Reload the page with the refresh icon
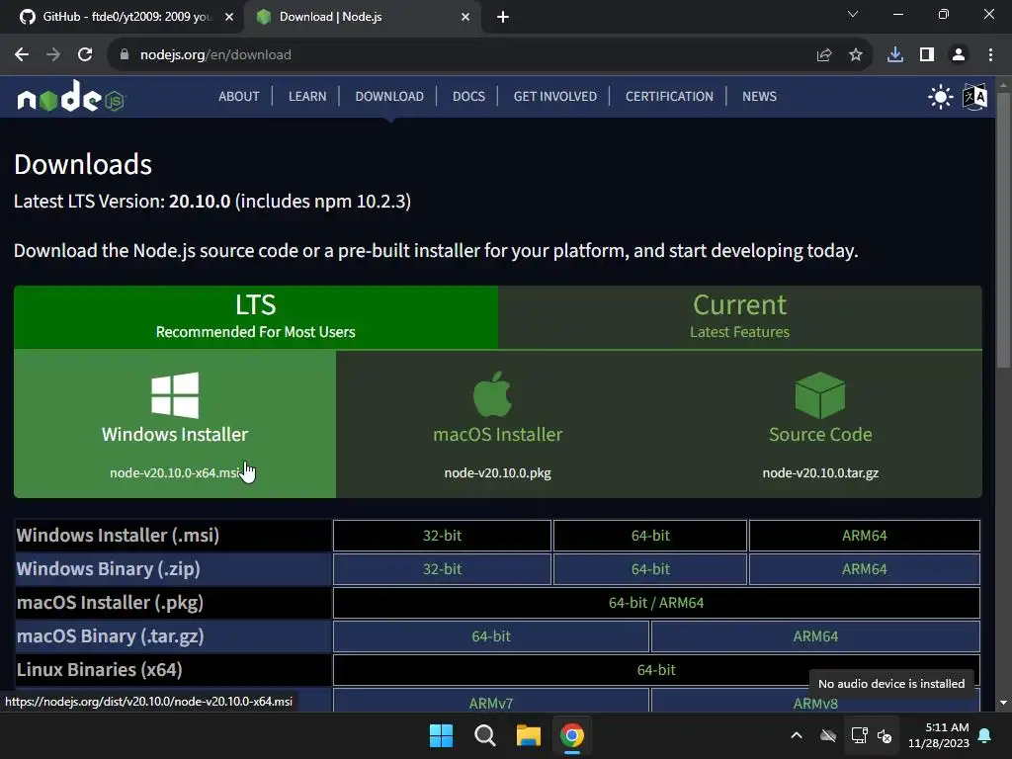Screen dimensions: 1012x759 coord(85,55)
